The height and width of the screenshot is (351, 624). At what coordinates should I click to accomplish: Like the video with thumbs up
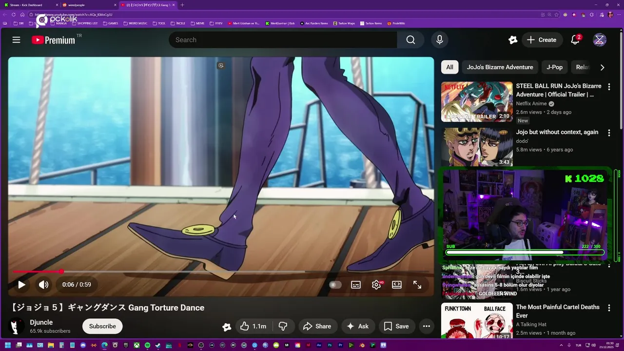[253, 326]
